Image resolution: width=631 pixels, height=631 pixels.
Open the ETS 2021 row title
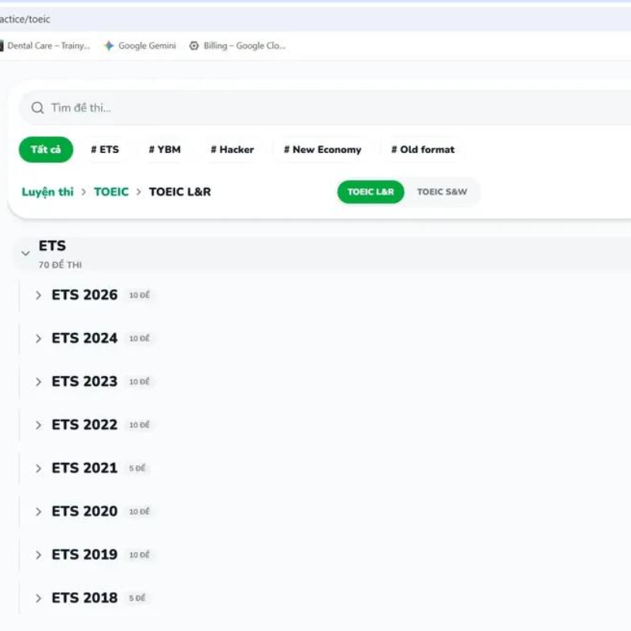click(x=84, y=468)
